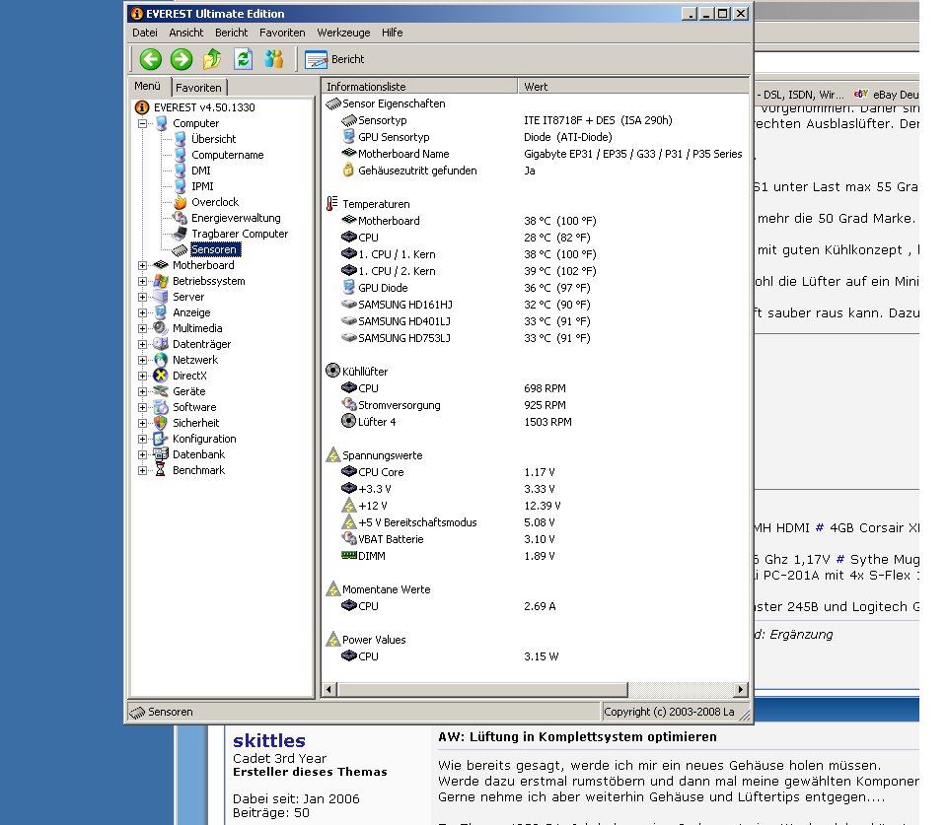Click the Betriebssystem Windows flag icon

pos(161,281)
